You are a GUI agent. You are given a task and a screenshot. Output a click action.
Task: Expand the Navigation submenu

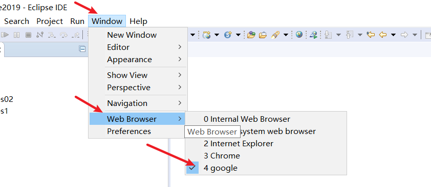(x=138, y=103)
